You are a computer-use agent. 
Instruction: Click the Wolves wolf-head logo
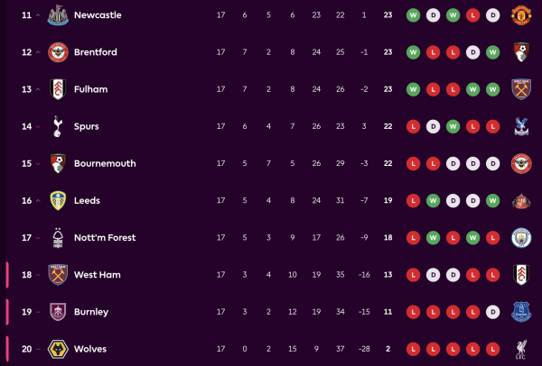tap(58, 349)
